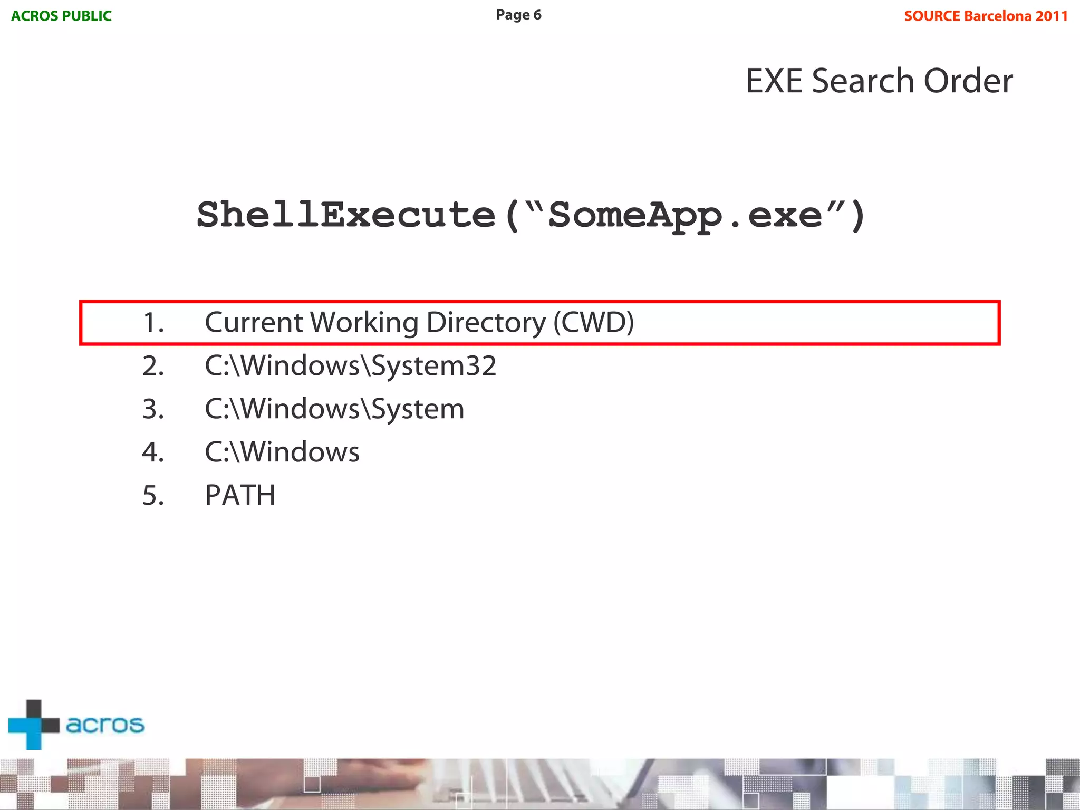This screenshot has width=1080, height=810.
Task: Click the acros logo
Action: tap(76, 725)
